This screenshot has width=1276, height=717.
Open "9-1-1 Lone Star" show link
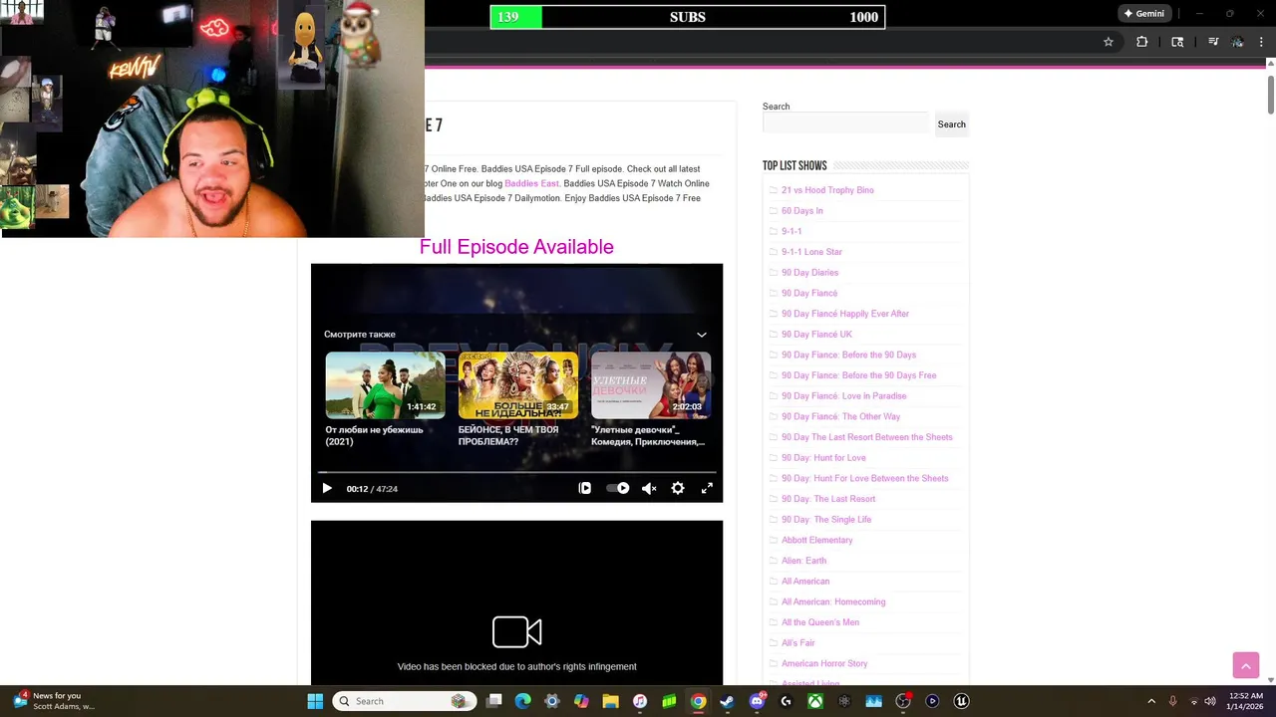pyautogui.click(x=811, y=252)
